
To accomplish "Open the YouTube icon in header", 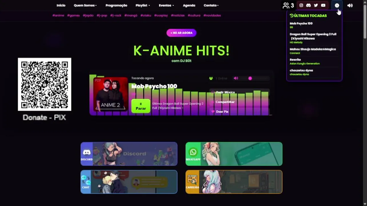I will pyautogui.click(x=323, y=5).
